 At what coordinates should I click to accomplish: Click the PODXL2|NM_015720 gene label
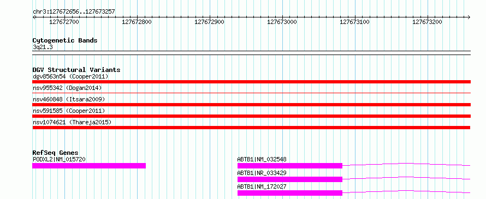(59, 159)
